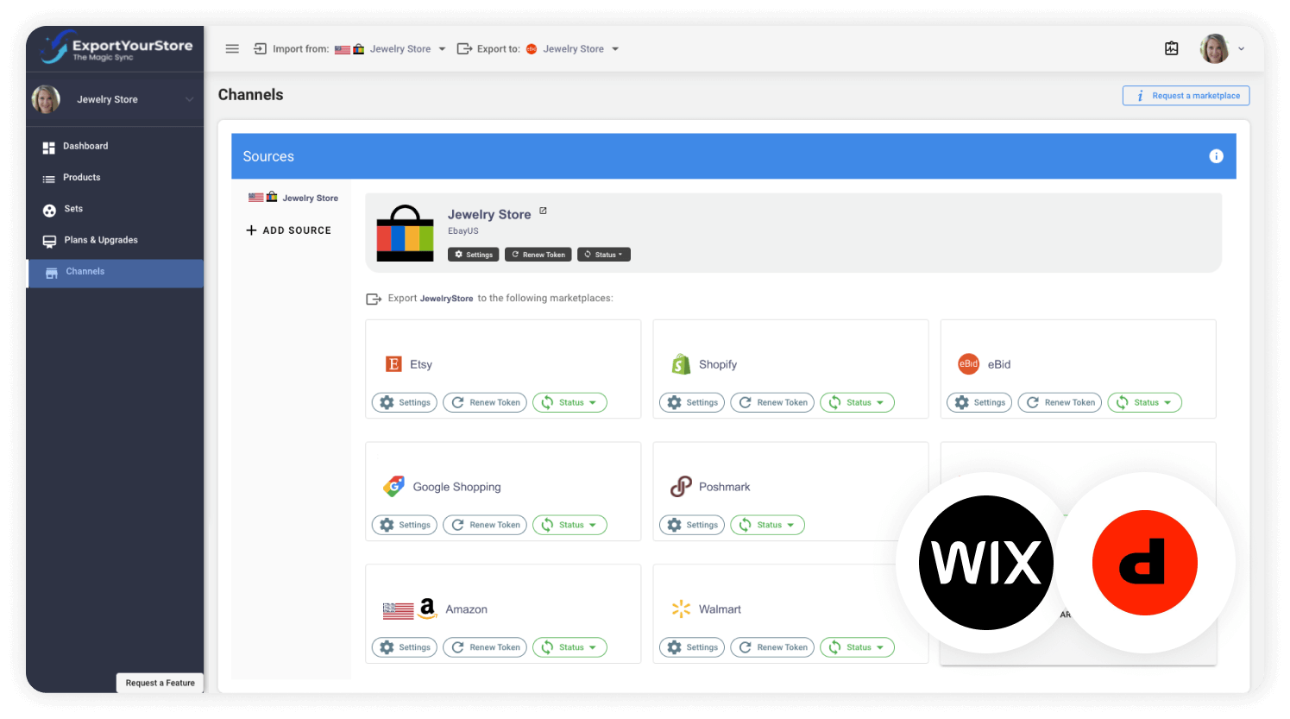Click the Import from icon
The height and width of the screenshot is (719, 1290).
point(260,49)
